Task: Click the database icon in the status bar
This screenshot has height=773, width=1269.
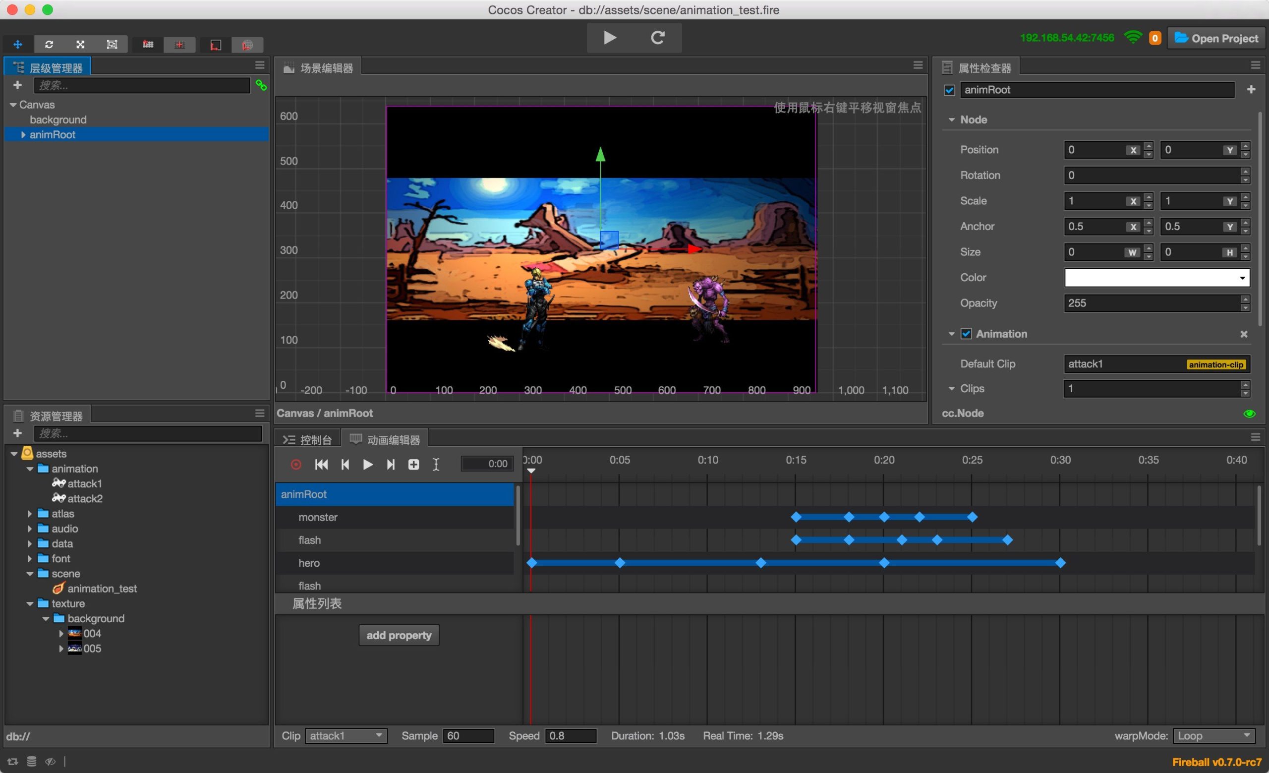Action: 31,761
